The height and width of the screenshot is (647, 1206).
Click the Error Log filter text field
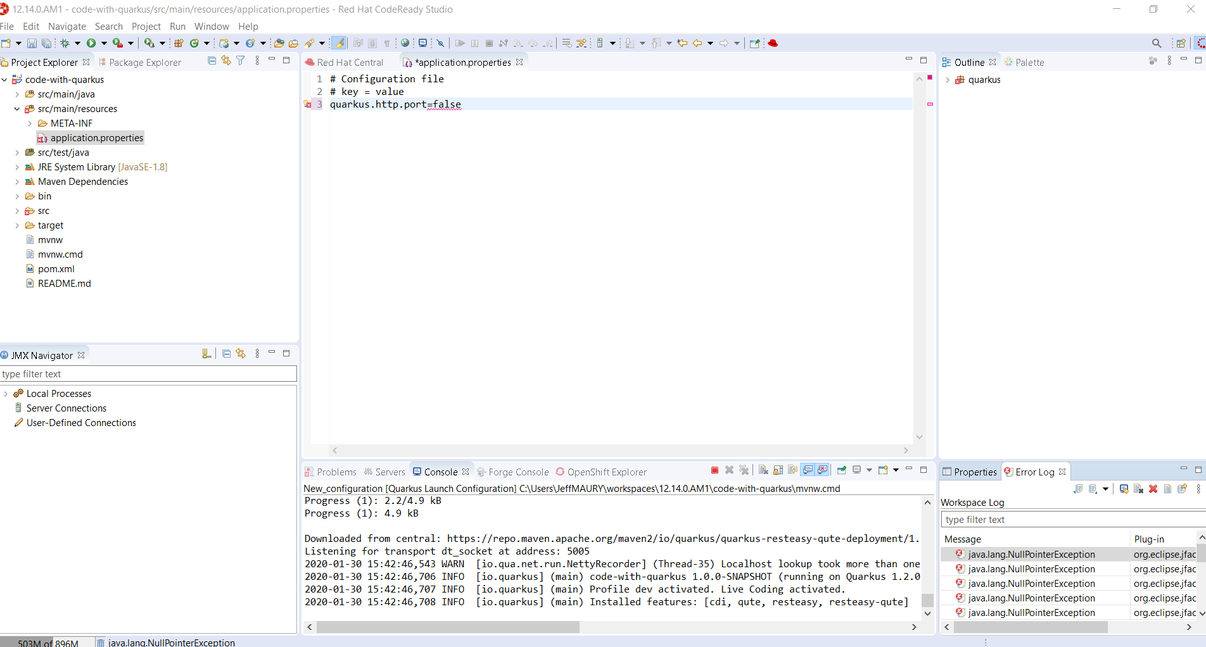1073,520
